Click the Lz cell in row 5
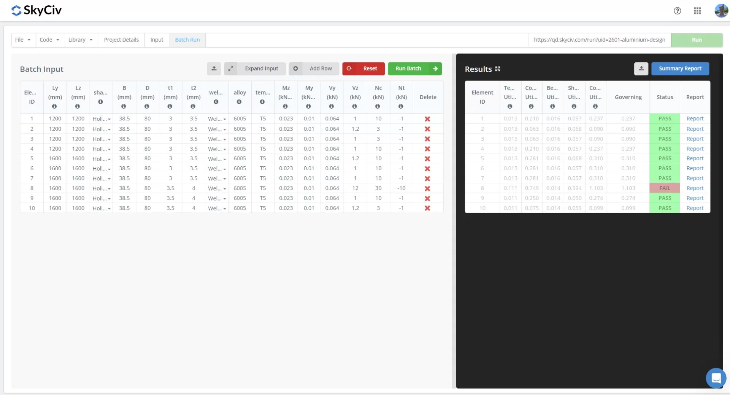 [x=78, y=158]
